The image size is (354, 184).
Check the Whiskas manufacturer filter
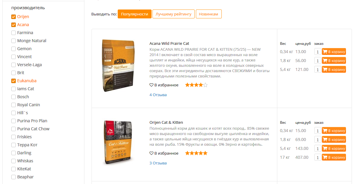pyautogui.click(x=14, y=161)
